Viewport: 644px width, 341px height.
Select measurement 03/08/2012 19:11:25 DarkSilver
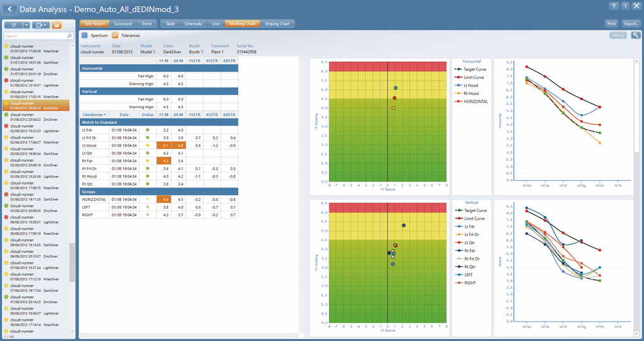point(36,197)
